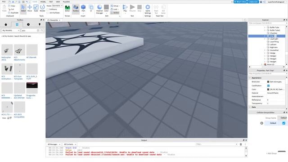The width and height of the screenshot is (288, 162).
Task: Click the Collaborate button
Action: coord(253,2)
